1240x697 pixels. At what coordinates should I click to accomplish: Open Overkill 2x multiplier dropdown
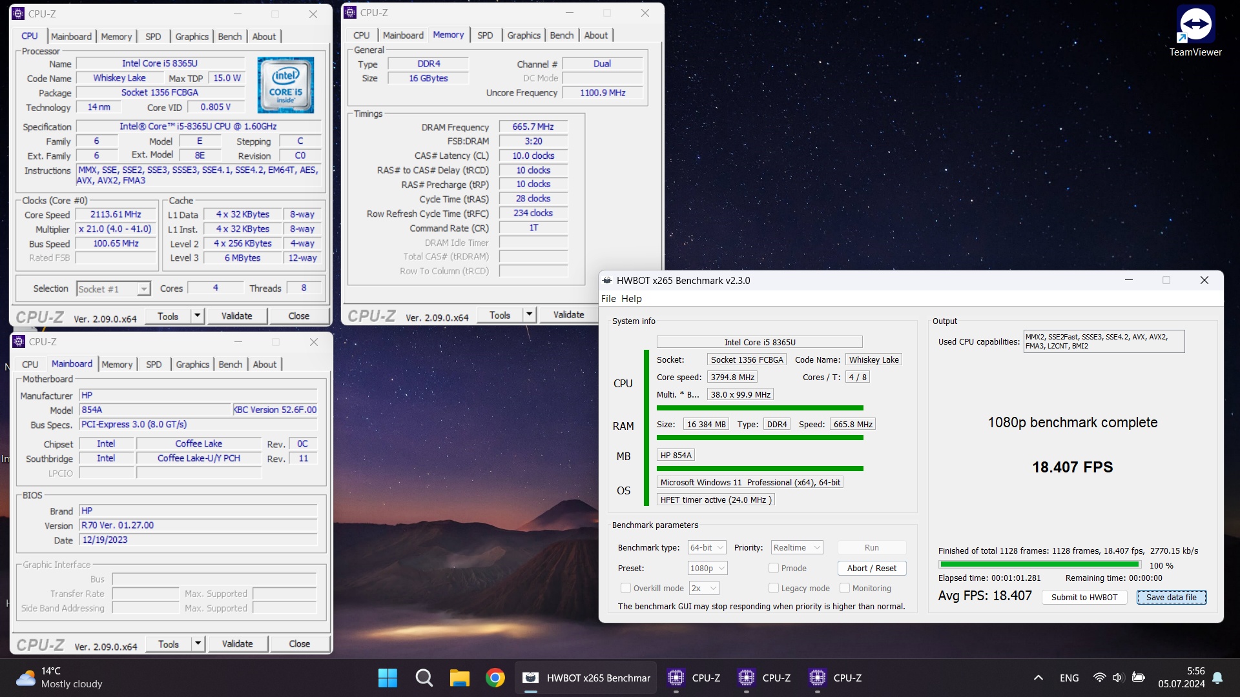click(704, 588)
